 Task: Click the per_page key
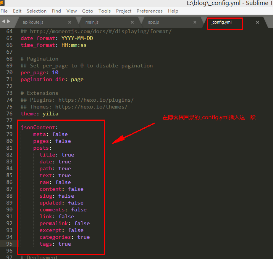(33, 73)
